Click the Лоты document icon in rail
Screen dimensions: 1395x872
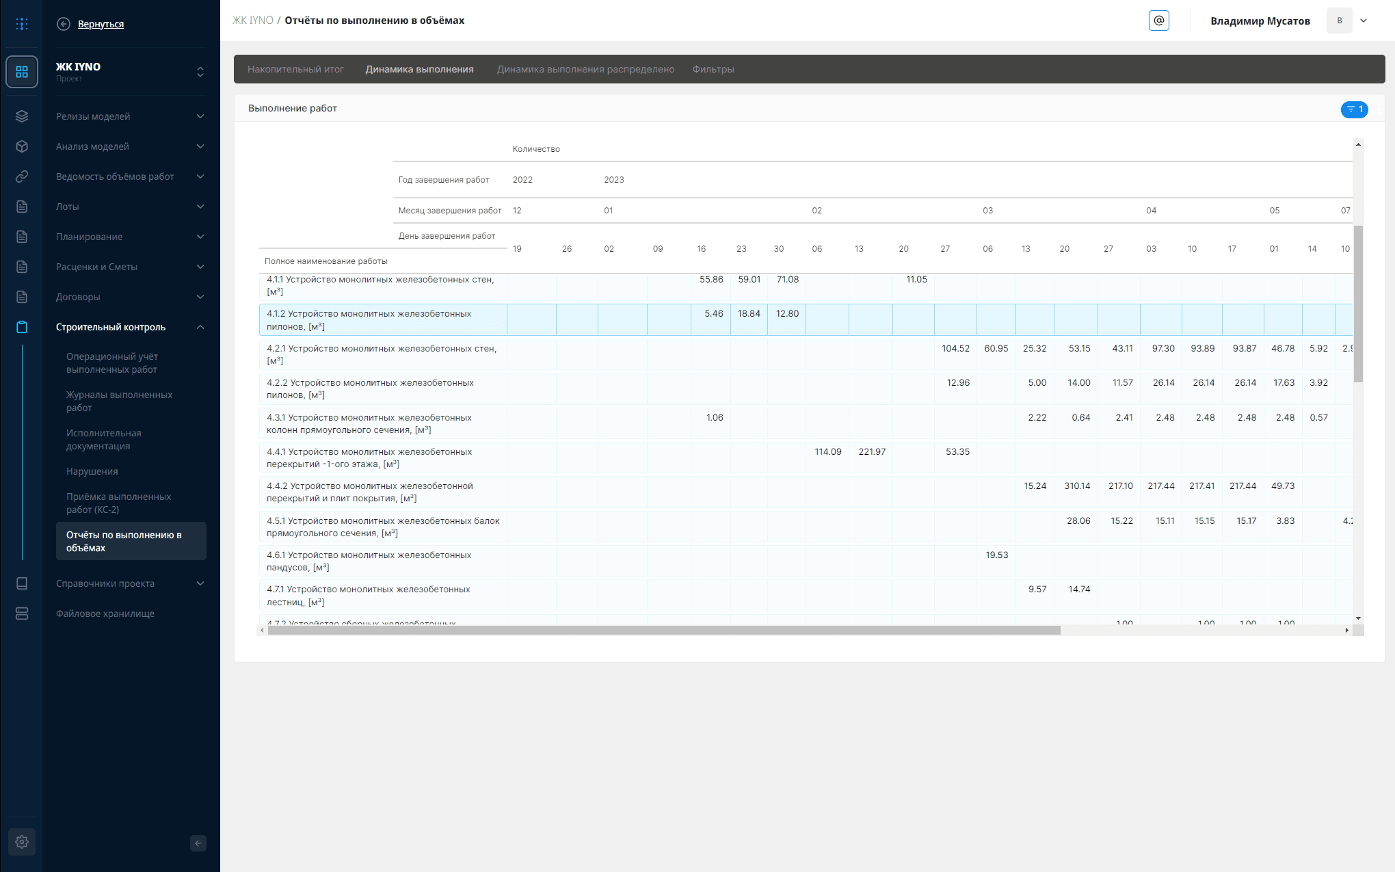22,207
